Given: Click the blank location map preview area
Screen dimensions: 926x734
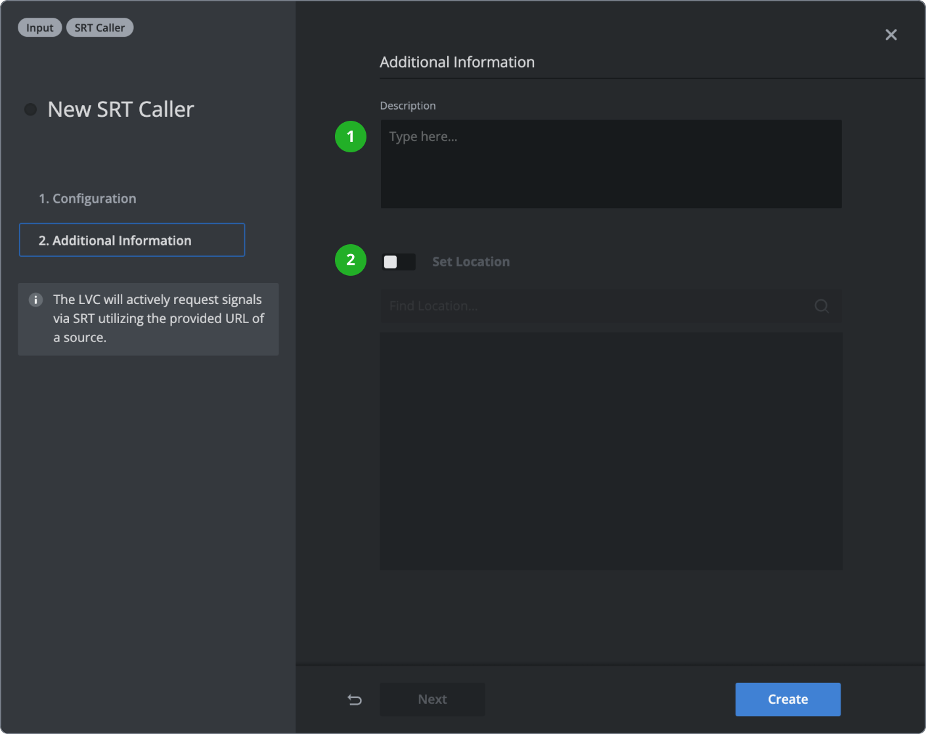Looking at the screenshot, I should (x=611, y=450).
